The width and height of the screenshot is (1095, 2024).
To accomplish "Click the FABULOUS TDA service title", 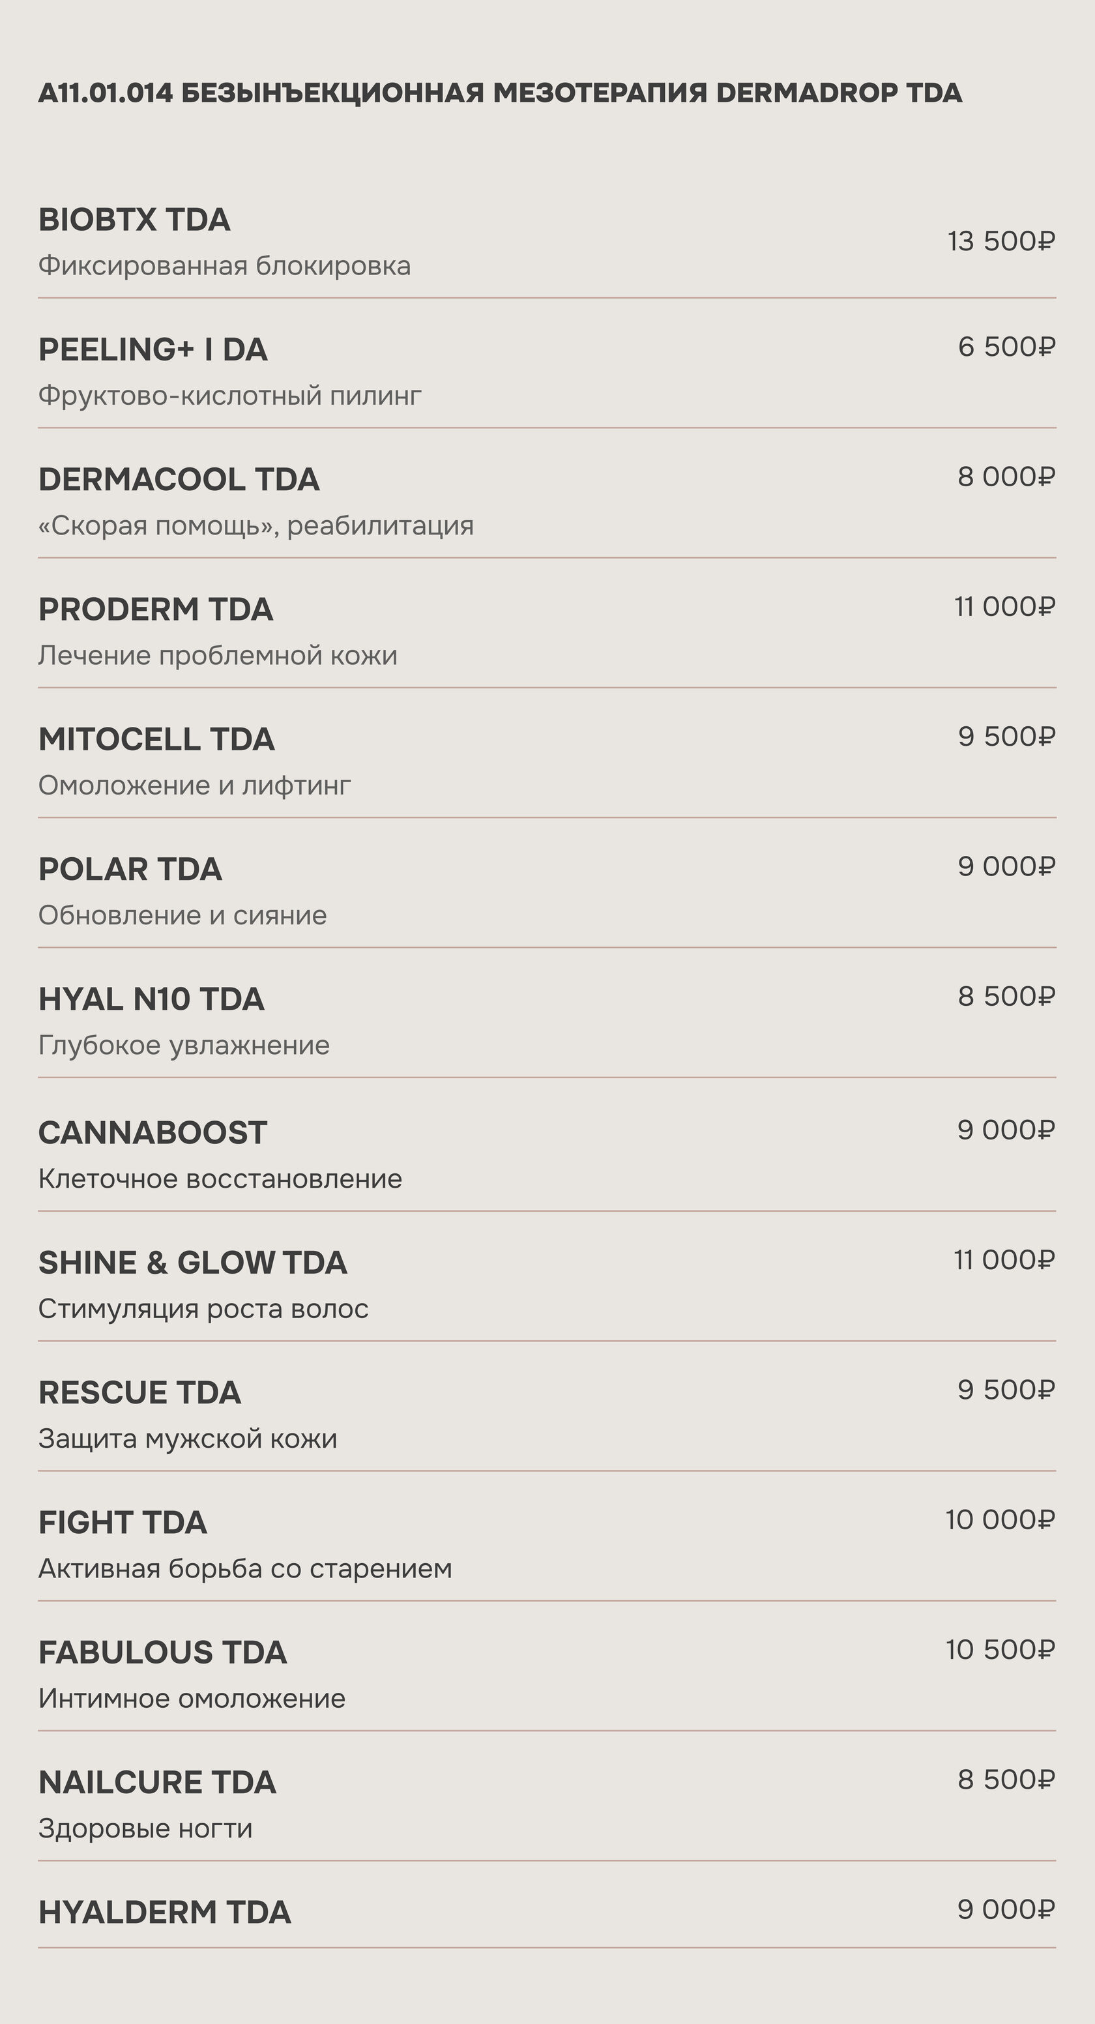I will [162, 1652].
